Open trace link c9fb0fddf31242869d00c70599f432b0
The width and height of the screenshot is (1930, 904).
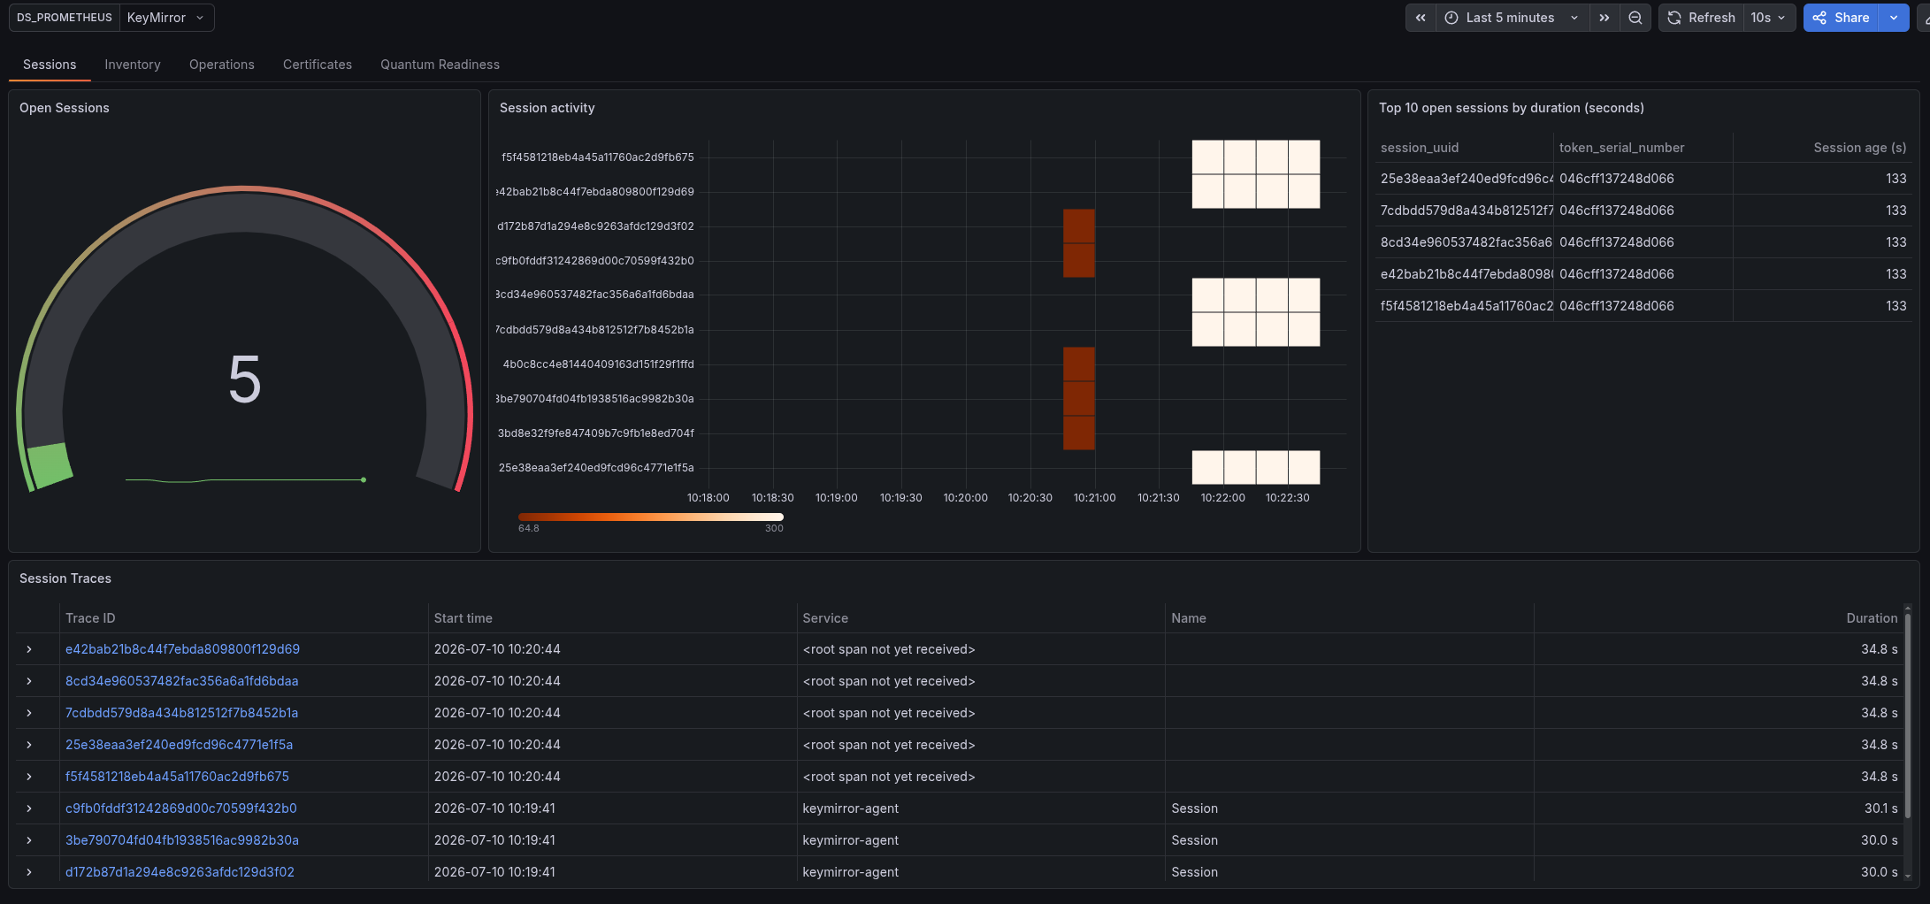(x=181, y=808)
